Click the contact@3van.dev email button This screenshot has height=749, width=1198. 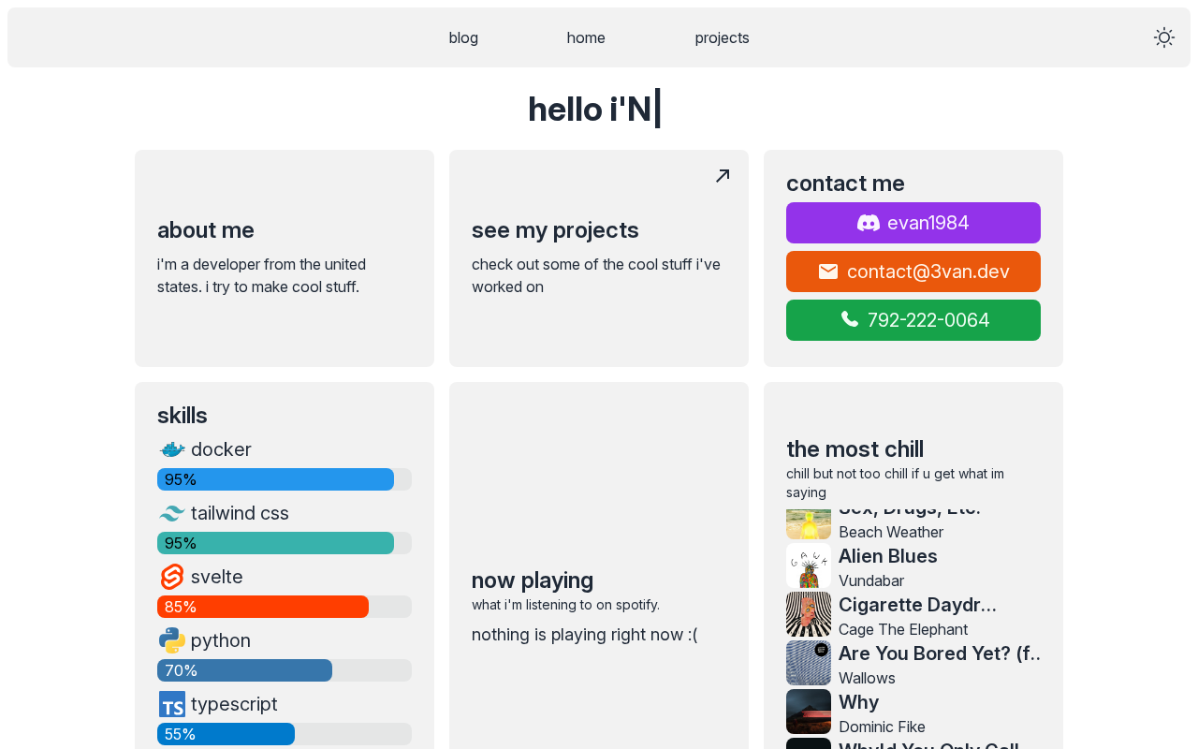tap(913, 272)
